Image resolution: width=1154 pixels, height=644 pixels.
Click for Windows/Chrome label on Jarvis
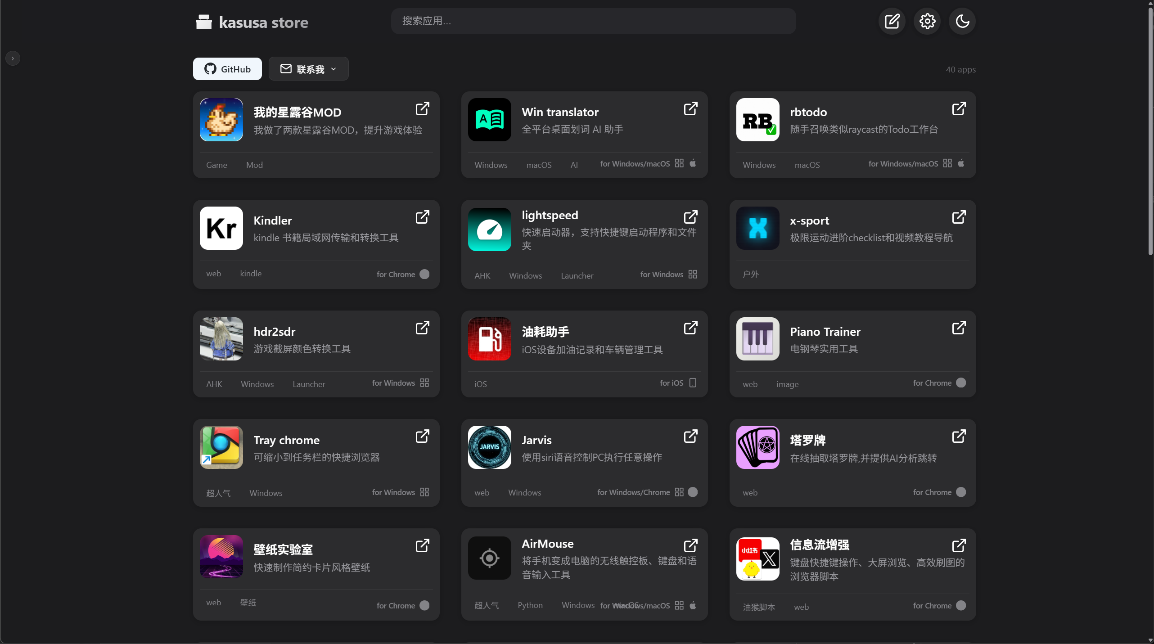[633, 492]
